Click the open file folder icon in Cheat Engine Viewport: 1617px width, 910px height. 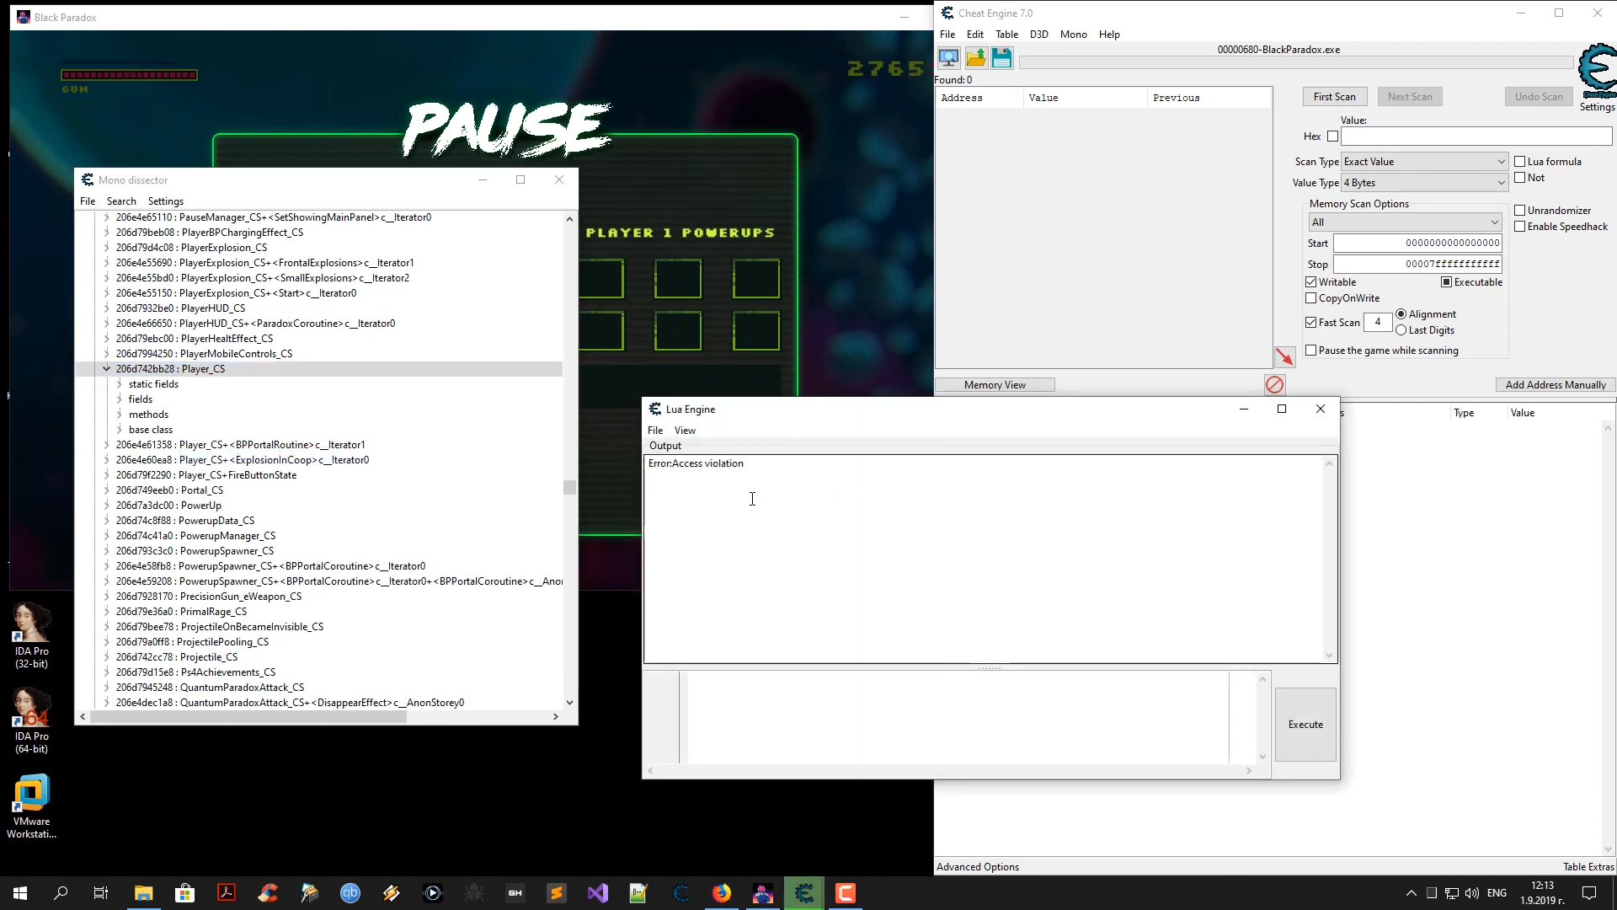pyautogui.click(x=975, y=58)
